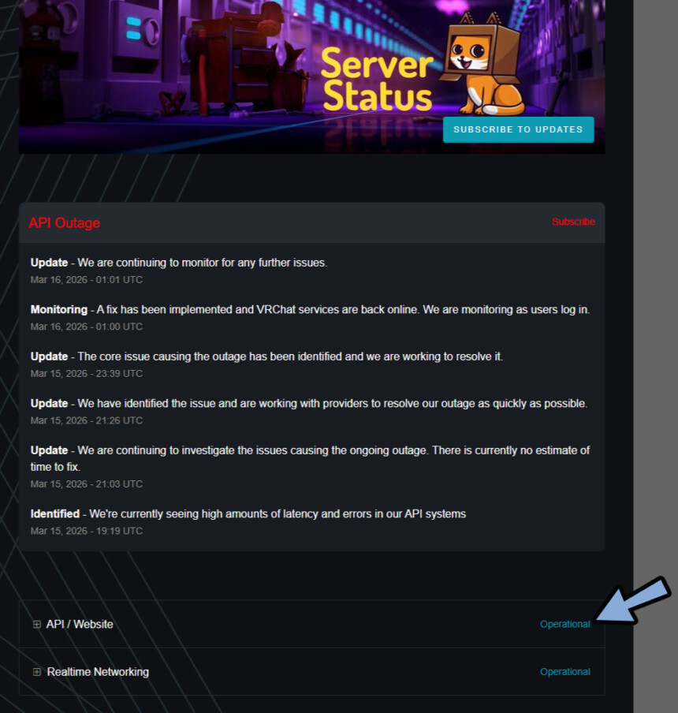
Task: Click Operational status beside Realtime Networking
Action: point(564,672)
